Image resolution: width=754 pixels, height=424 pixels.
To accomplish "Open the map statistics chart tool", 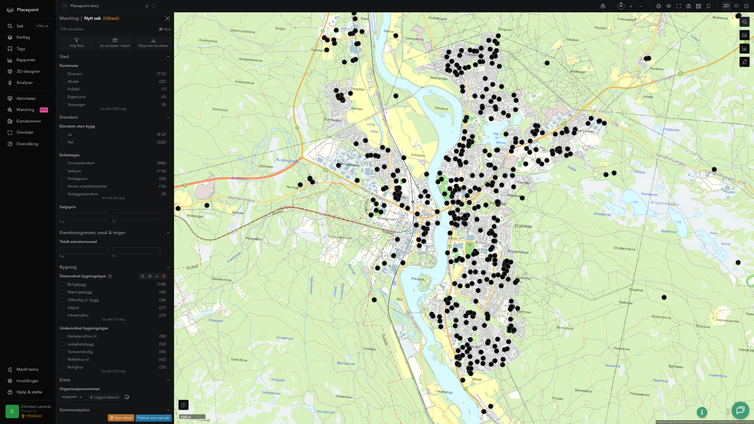I will (744, 49).
